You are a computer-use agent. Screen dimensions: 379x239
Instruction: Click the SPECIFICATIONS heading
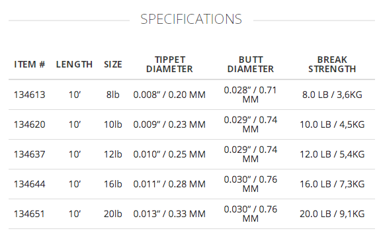[191, 19]
